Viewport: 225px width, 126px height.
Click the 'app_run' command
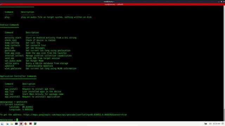point(9,94)
